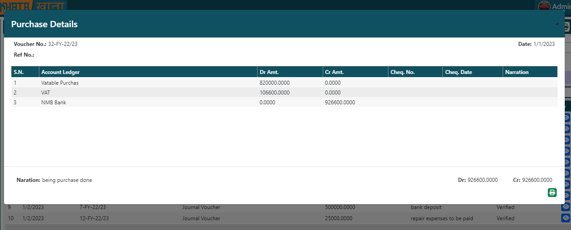Click the Account Ledger column header
Viewport: 571px width, 230px height.
[61, 72]
